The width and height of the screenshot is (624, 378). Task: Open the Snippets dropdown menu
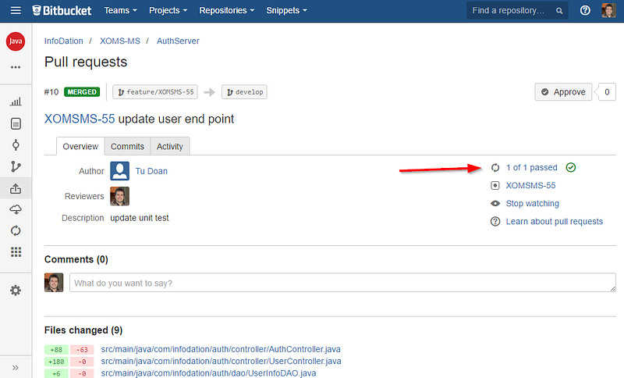point(286,10)
